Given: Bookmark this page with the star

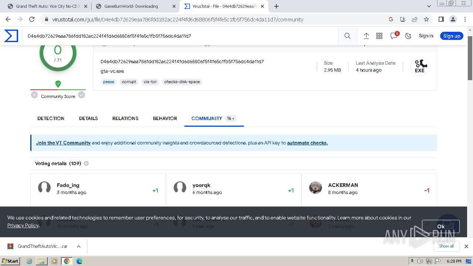Looking at the screenshot, I should click(x=426, y=19).
